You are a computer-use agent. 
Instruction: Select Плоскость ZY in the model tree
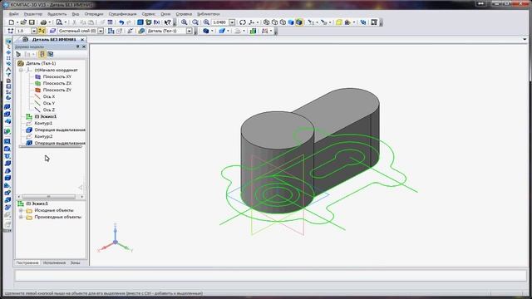click(57, 90)
